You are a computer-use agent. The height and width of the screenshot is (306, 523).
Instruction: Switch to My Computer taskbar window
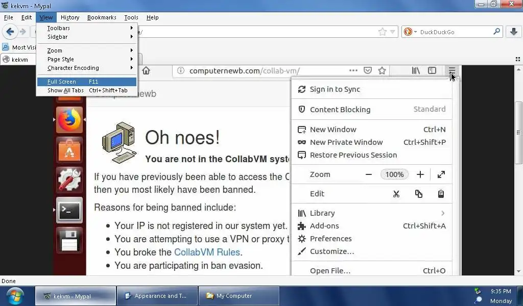click(239, 296)
